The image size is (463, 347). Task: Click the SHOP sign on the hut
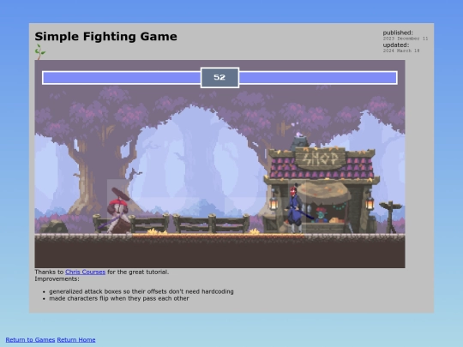321,159
